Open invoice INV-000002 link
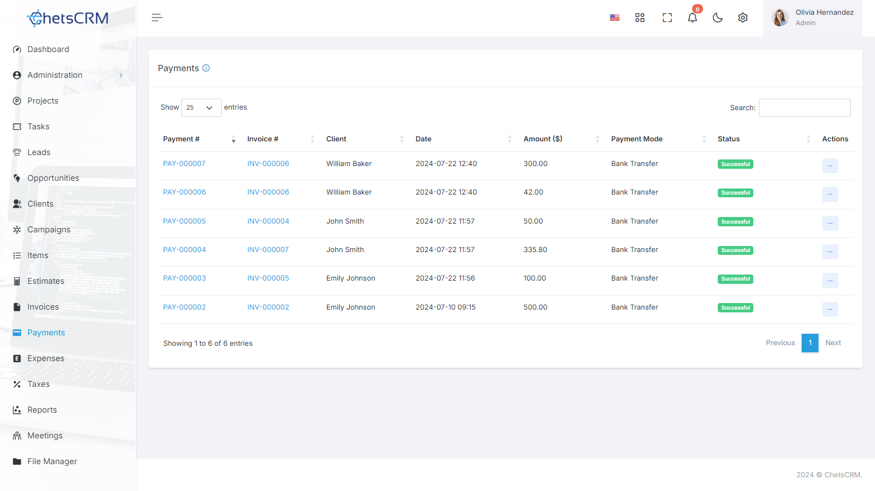This screenshot has height=491, width=875. [x=268, y=307]
